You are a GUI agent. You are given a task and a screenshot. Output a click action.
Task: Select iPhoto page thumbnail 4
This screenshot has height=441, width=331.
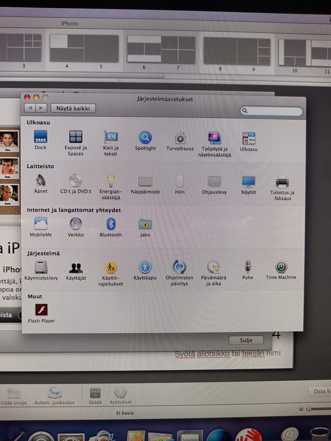click(67, 48)
